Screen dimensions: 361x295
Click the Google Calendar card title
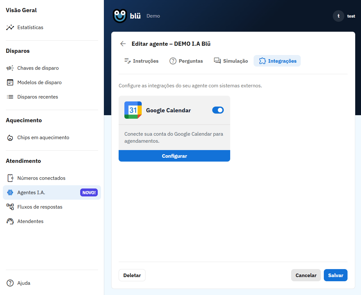tap(168, 110)
